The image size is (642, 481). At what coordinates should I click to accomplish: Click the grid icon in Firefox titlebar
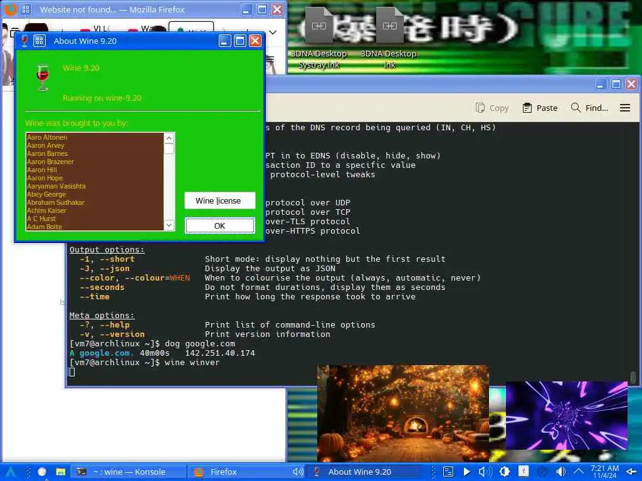pos(25,9)
